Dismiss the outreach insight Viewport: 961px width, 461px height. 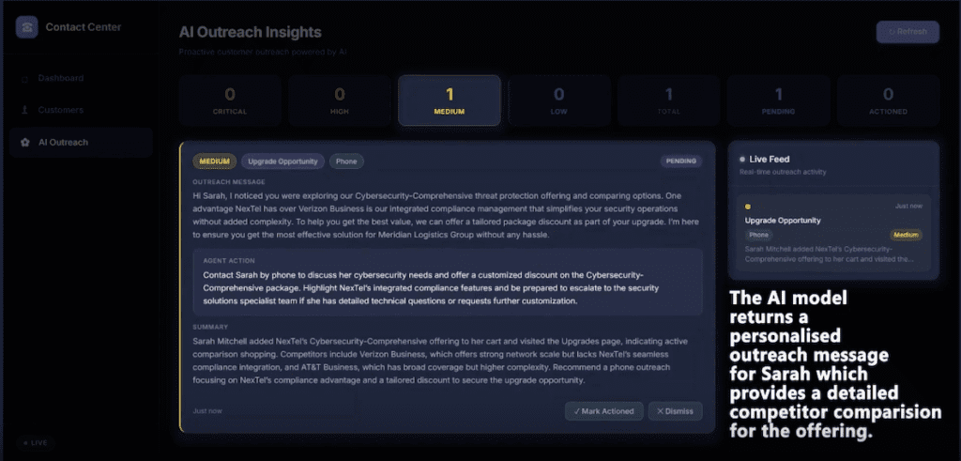(676, 411)
